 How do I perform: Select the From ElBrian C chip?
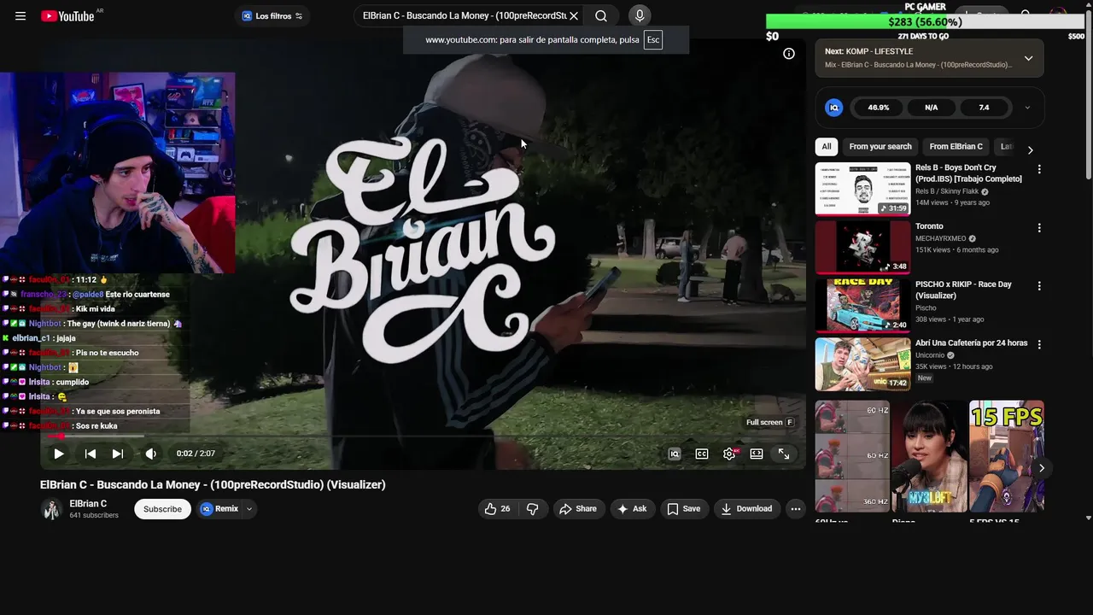[x=956, y=147]
